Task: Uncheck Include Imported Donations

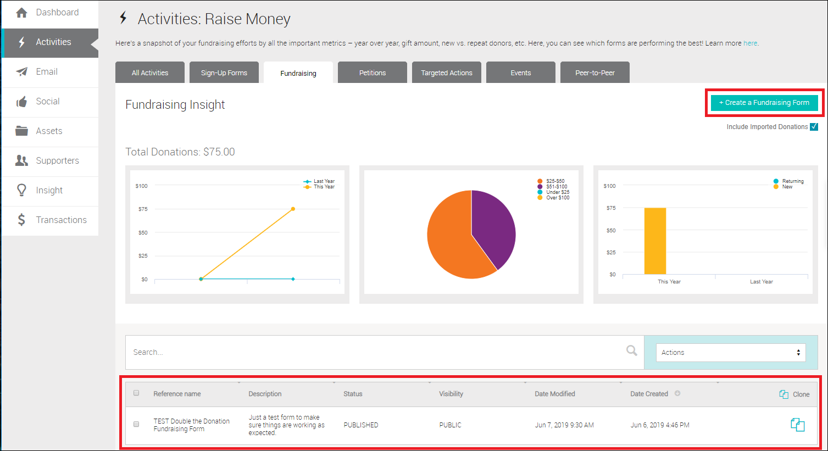Action: tap(815, 126)
